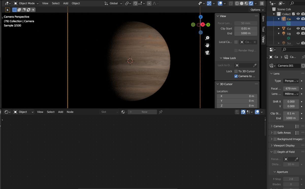Open the Add menu in viewport header
The image size is (305, 189).
point(66,3)
